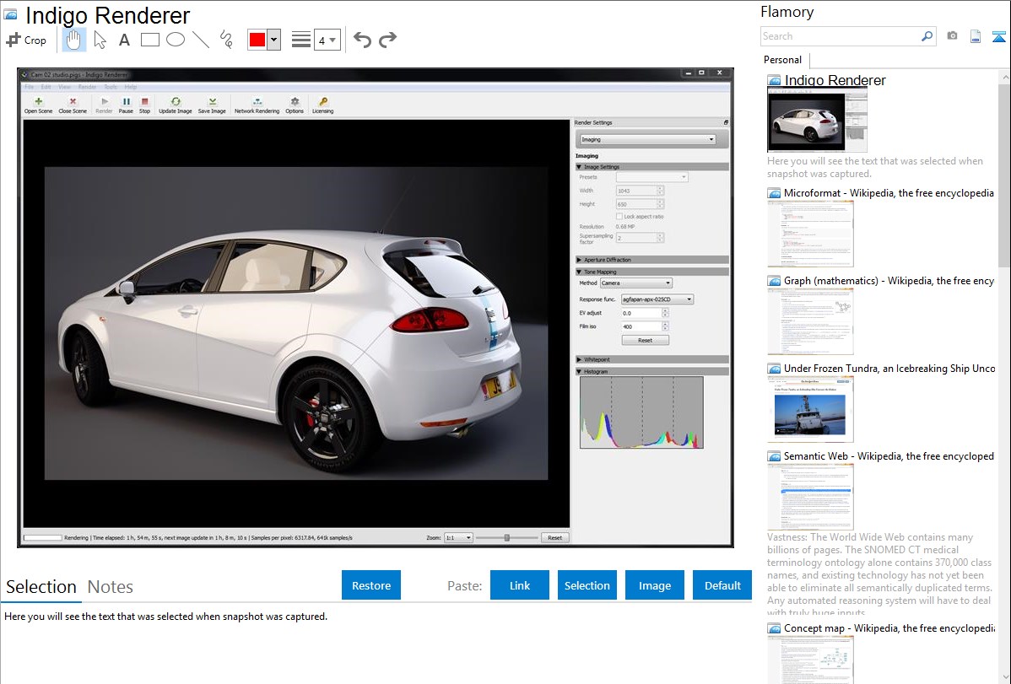Viewport: 1011px width, 684px height.
Task: Open the Help menu in Indigo
Action: [130, 86]
